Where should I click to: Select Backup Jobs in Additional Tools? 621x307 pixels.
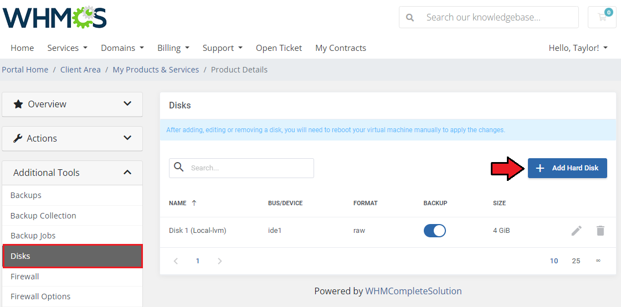coord(72,236)
